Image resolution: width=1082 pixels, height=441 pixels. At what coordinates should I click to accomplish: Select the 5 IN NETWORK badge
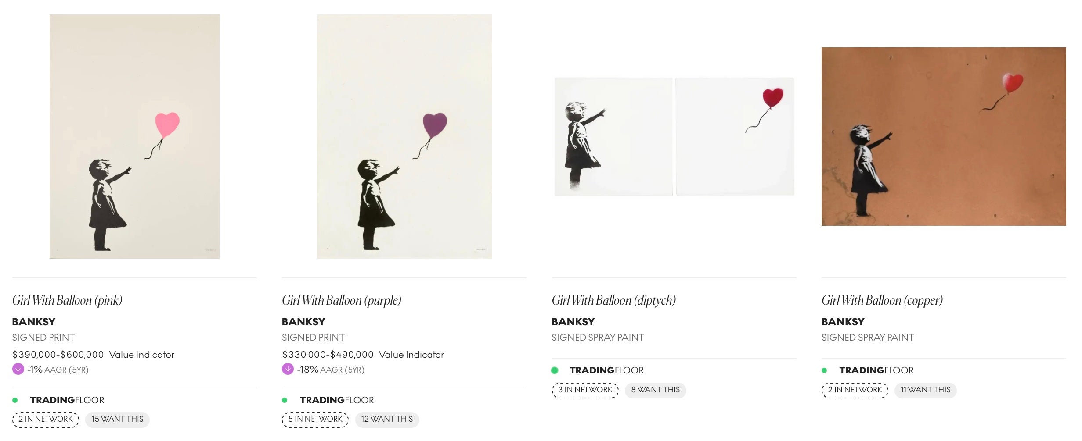tap(315, 420)
